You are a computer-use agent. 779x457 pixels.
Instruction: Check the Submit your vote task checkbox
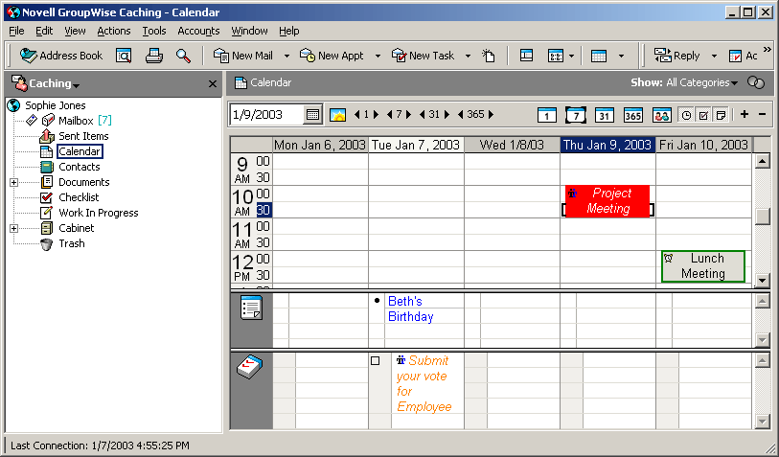pos(375,361)
